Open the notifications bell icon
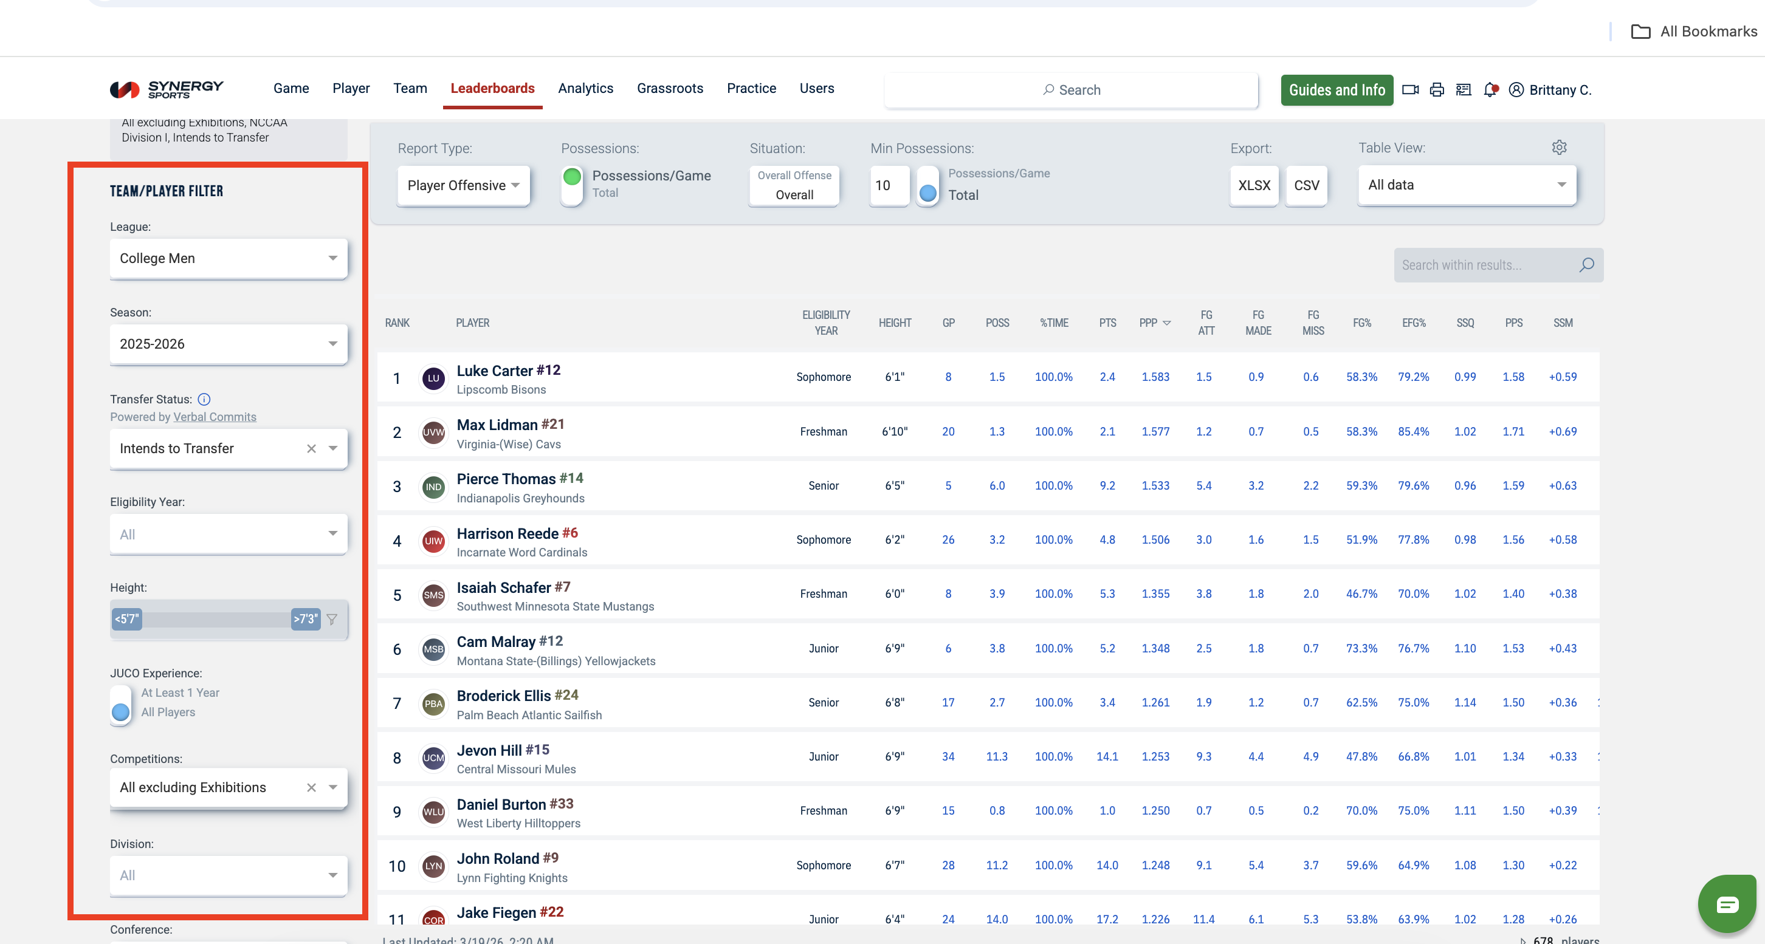The image size is (1765, 944). 1490,90
